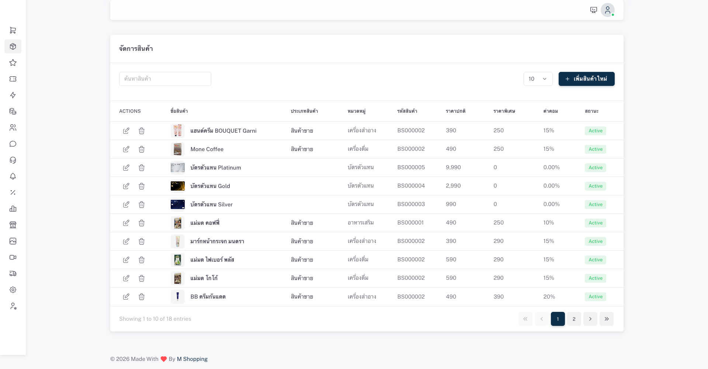This screenshot has width=708, height=369.
Task: Click the flash sale lightning icon
Action: [x=13, y=95]
